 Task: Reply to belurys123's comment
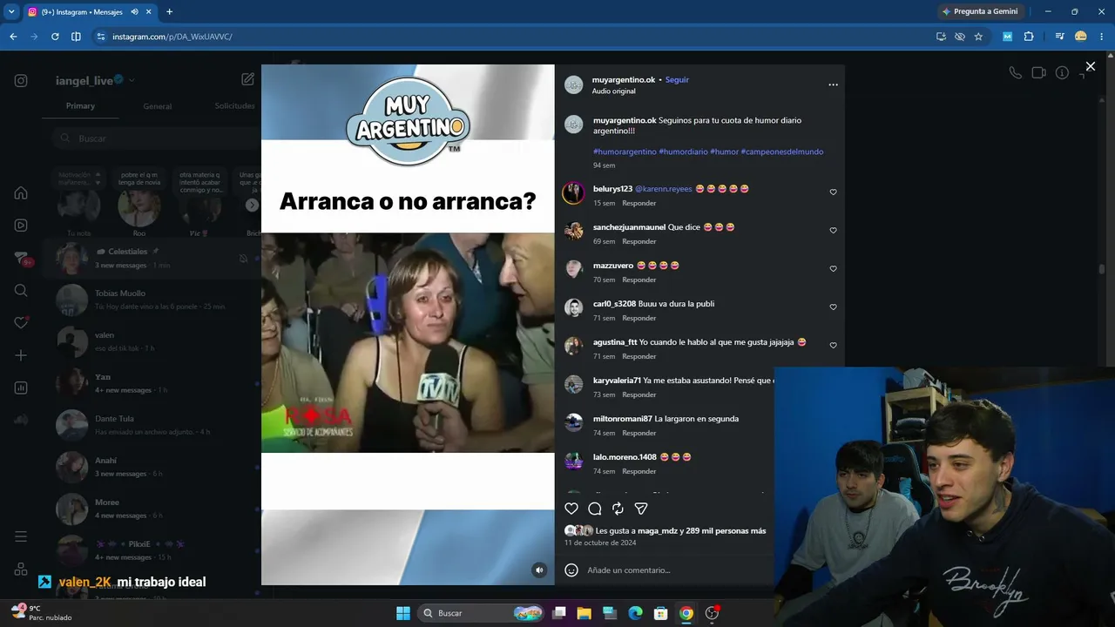pos(639,203)
